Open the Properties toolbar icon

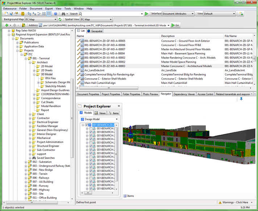click(16, 14)
